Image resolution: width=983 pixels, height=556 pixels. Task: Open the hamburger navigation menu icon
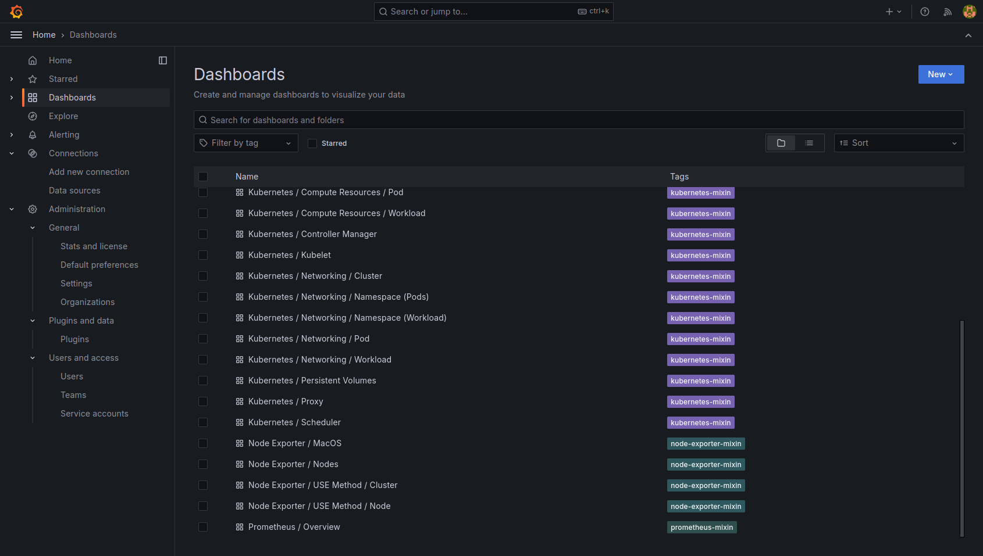point(16,35)
